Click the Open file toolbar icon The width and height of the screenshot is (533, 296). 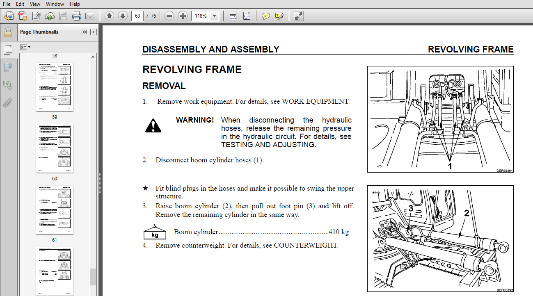click(9, 16)
